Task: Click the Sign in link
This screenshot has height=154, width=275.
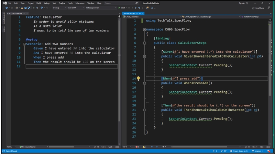Action: click(x=242, y=3)
